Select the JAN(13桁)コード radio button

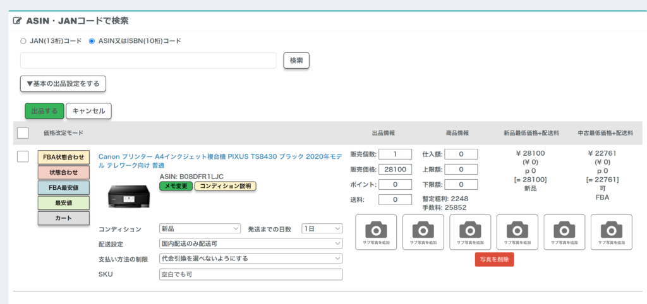click(23, 41)
